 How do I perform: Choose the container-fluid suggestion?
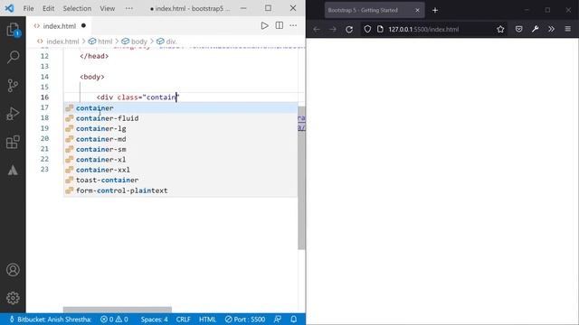[181, 118]
